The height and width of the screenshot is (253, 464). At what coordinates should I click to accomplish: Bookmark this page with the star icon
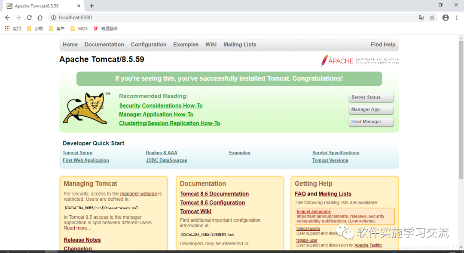point(432,18)
